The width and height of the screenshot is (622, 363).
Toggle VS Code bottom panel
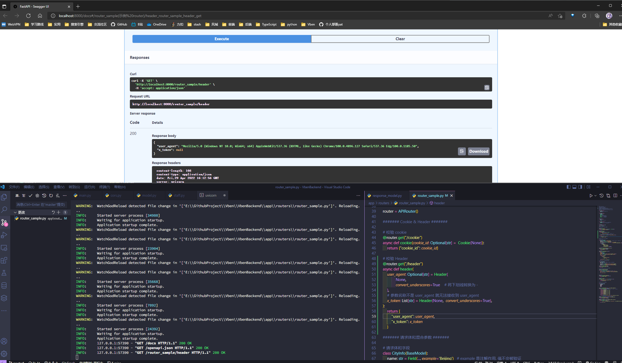pyautogui.click(x=574, y=187)
